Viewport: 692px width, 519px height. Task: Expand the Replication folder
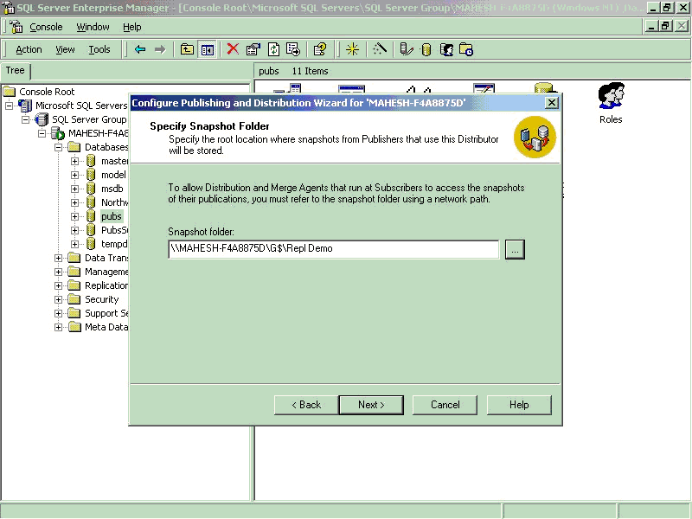click(x=58, y=286)
